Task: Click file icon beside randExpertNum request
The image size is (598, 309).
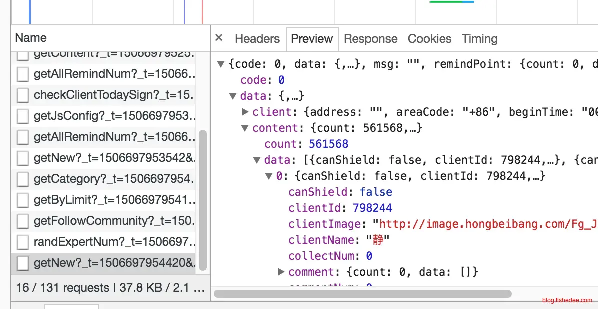Action: tap(23, 242)
